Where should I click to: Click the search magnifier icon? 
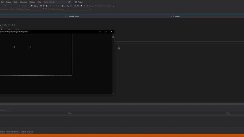69,2
